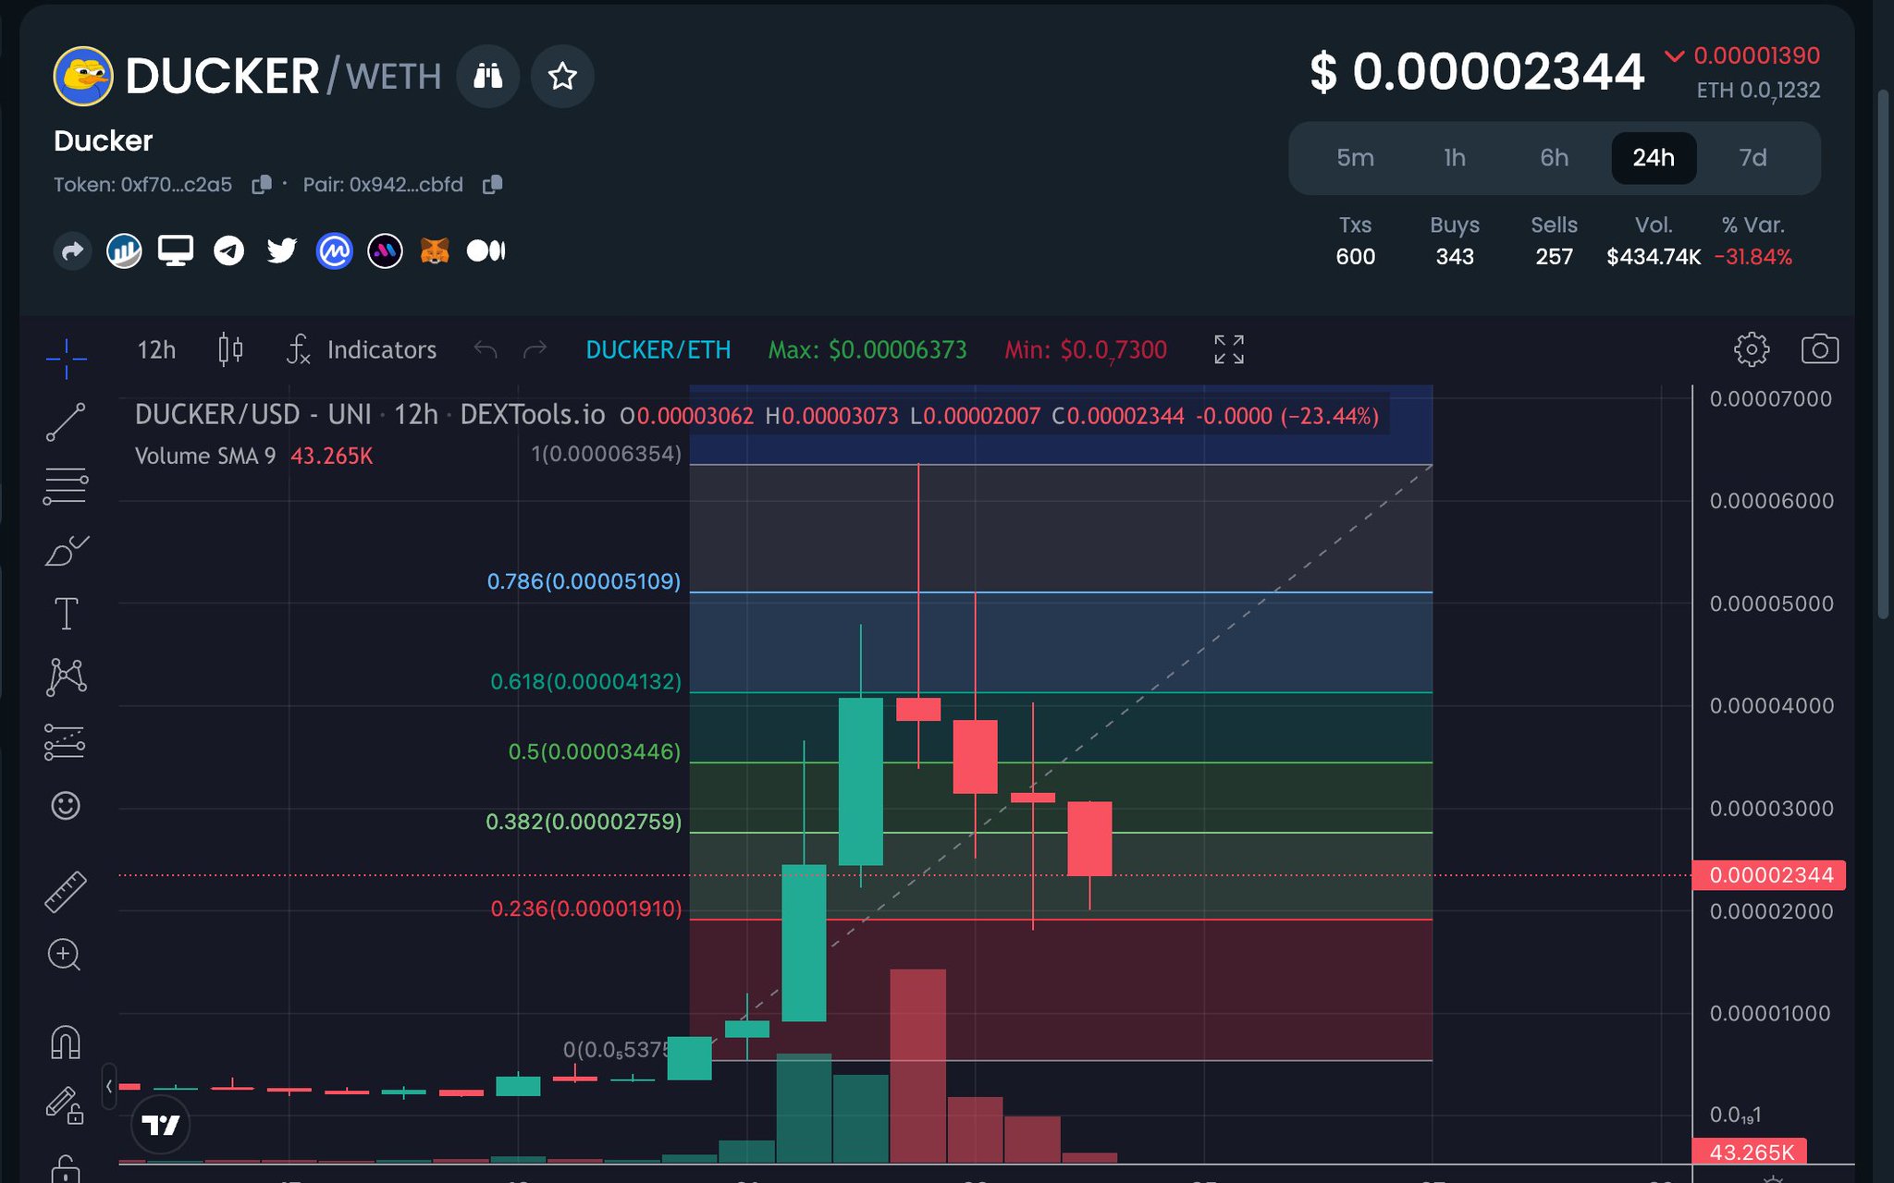Viewport: 1894px width, 1183px height.
Task: Click the 43.265K volume axis label
Action: click(x=1750, y=1153)
